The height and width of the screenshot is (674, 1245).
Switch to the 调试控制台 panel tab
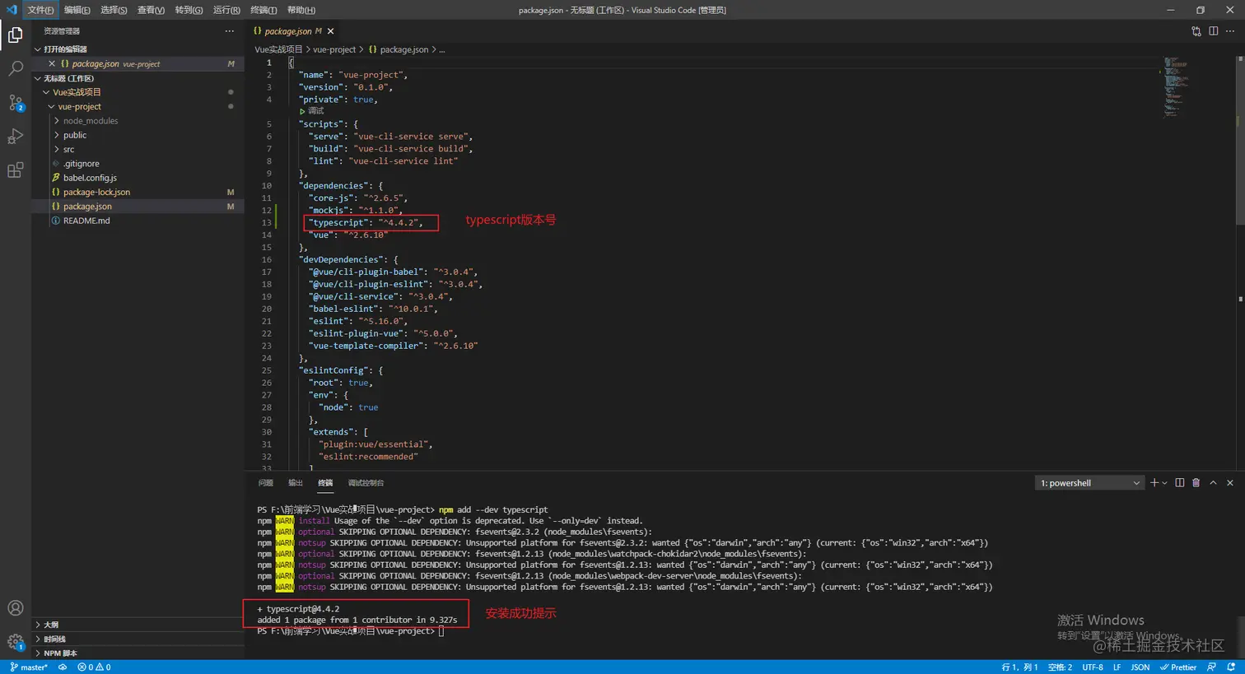click(366, 483)
